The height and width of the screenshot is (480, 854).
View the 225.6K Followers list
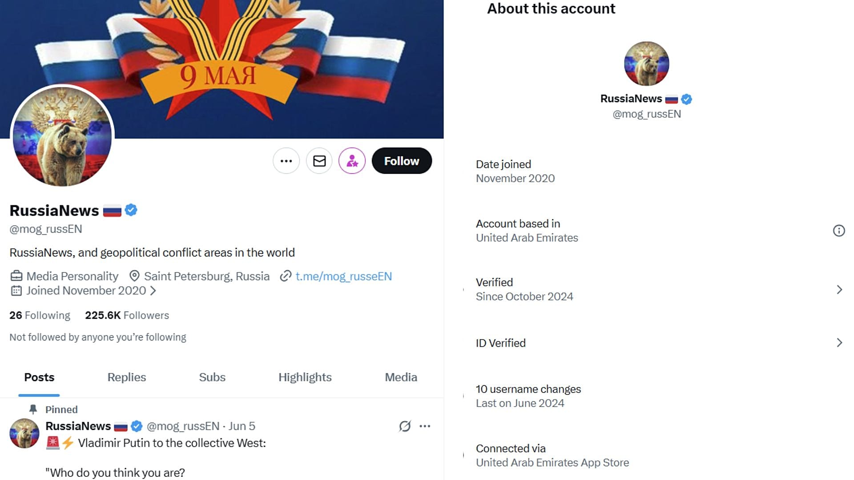coord(127,315)
